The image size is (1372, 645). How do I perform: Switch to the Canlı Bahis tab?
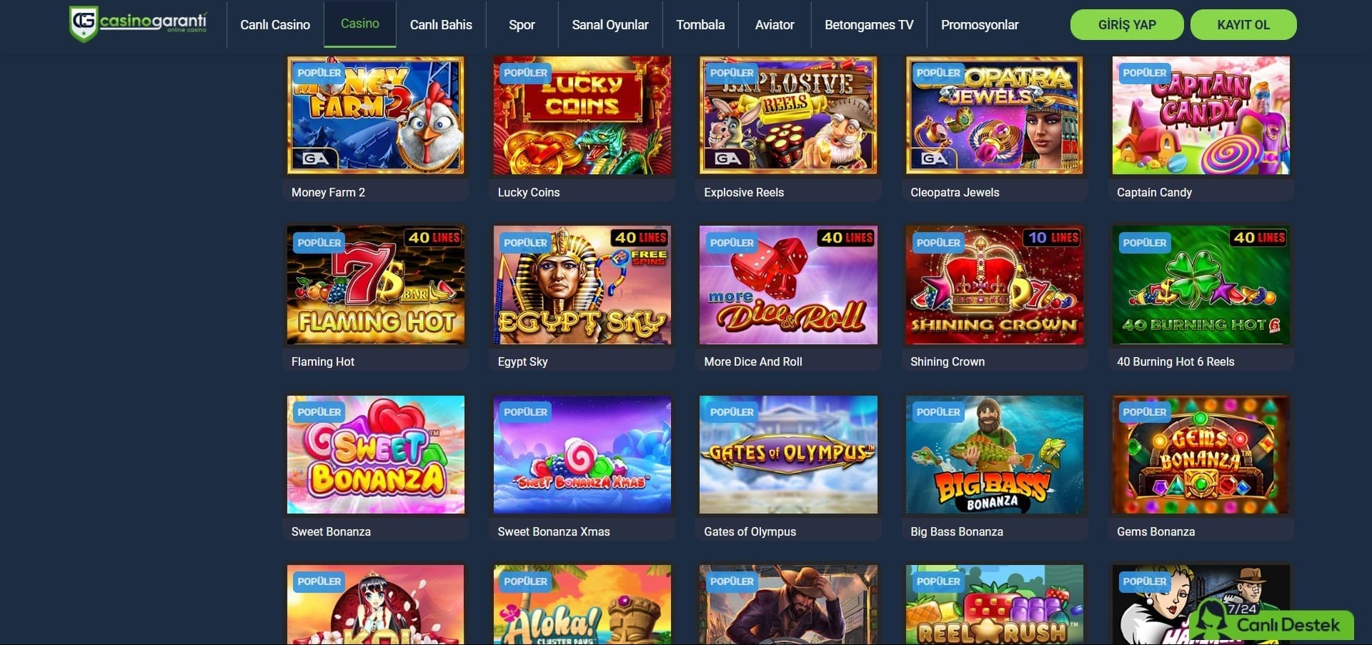point(441,25)
